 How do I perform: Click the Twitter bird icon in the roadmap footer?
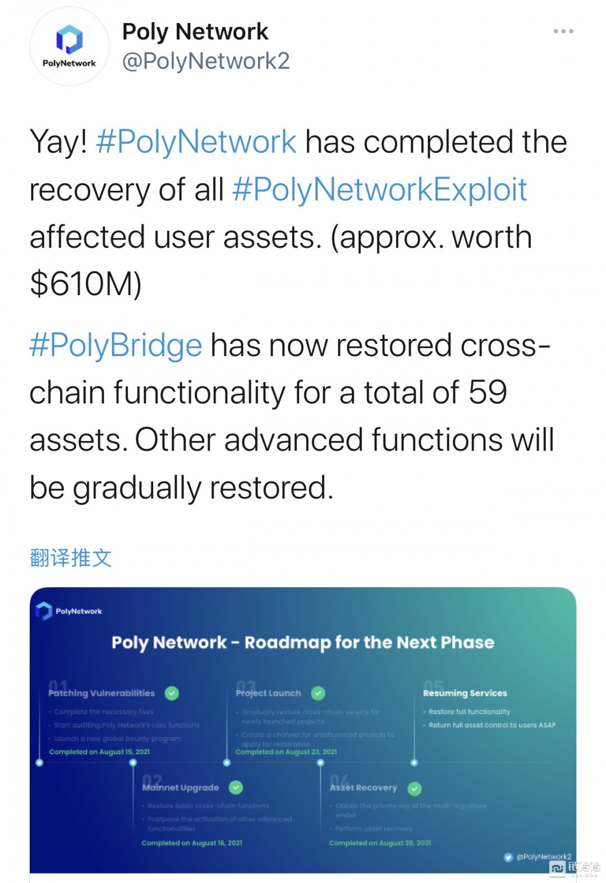[x=509, y=857]
